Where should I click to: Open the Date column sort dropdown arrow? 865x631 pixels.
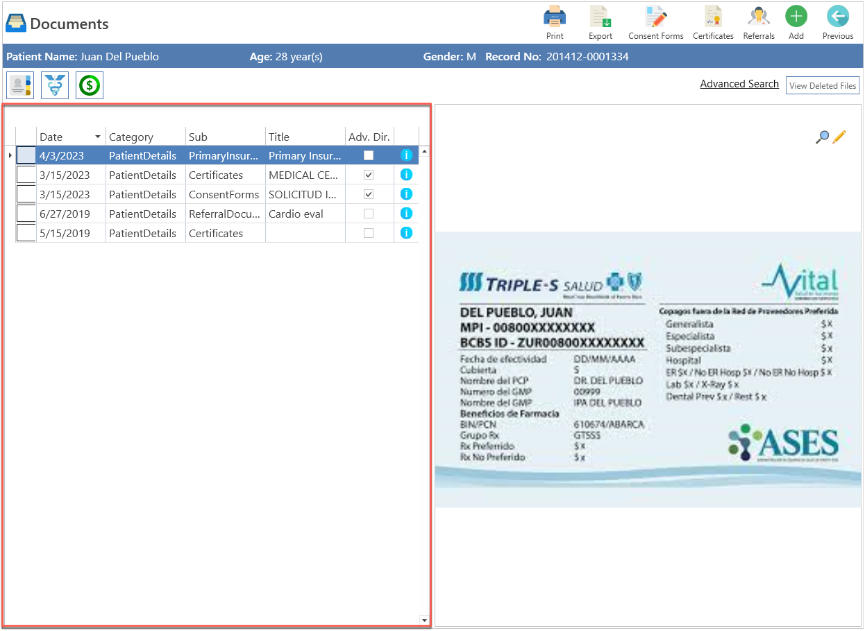[98, 137]
